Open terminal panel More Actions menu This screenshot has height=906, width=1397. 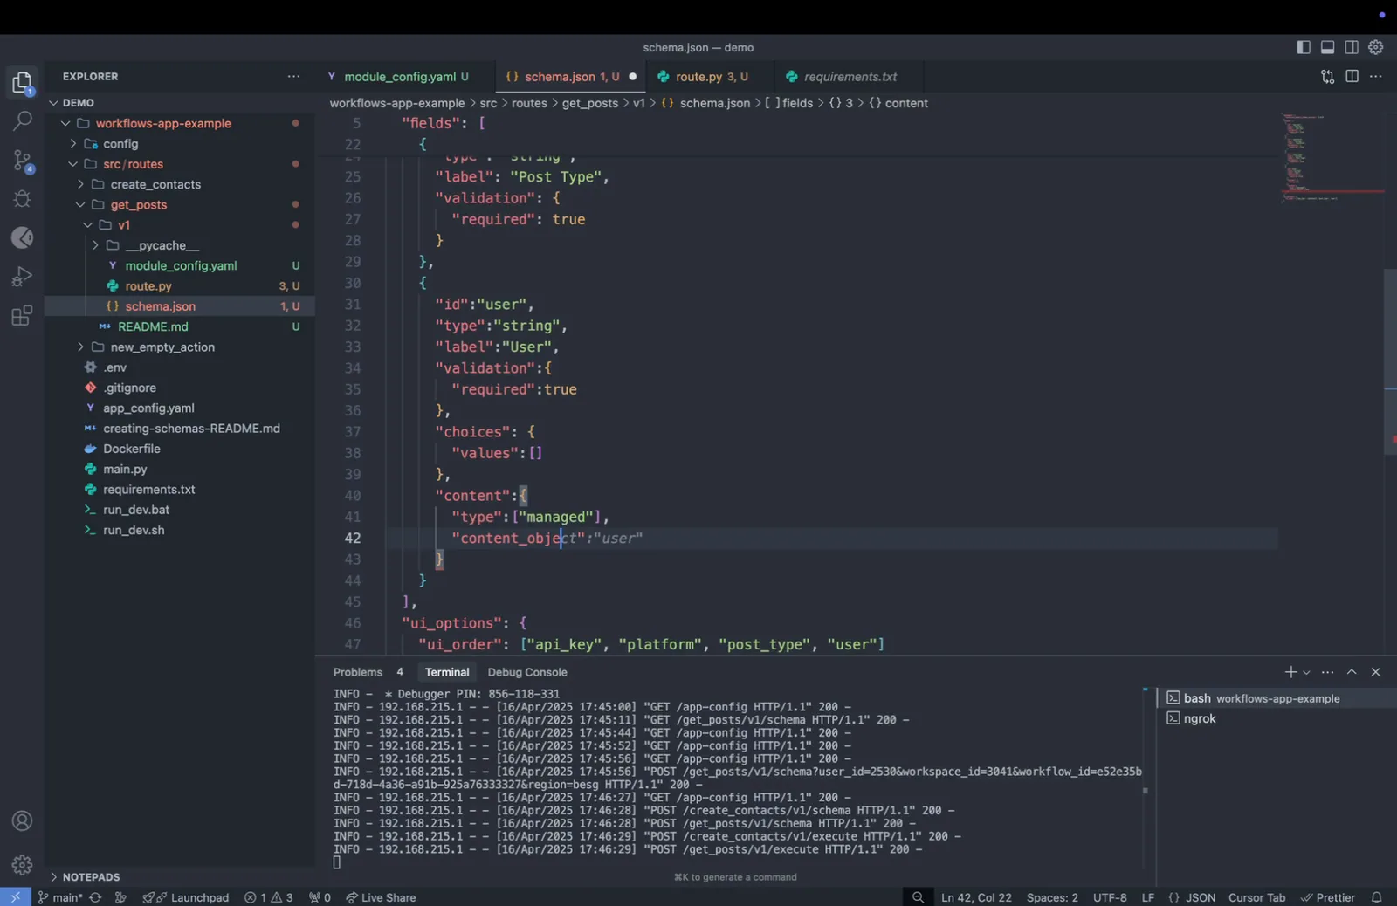point(1328,672)
